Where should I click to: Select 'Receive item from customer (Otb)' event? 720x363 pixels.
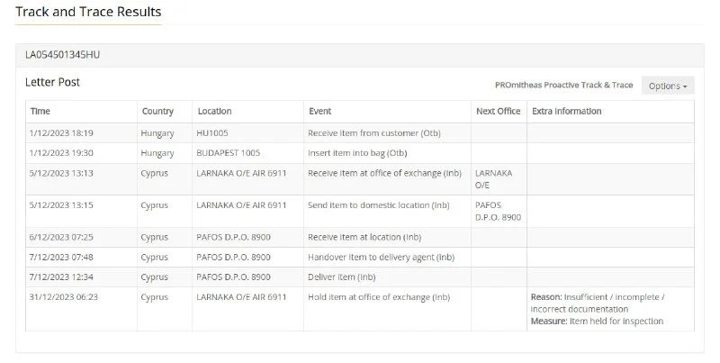pos(374,133)
